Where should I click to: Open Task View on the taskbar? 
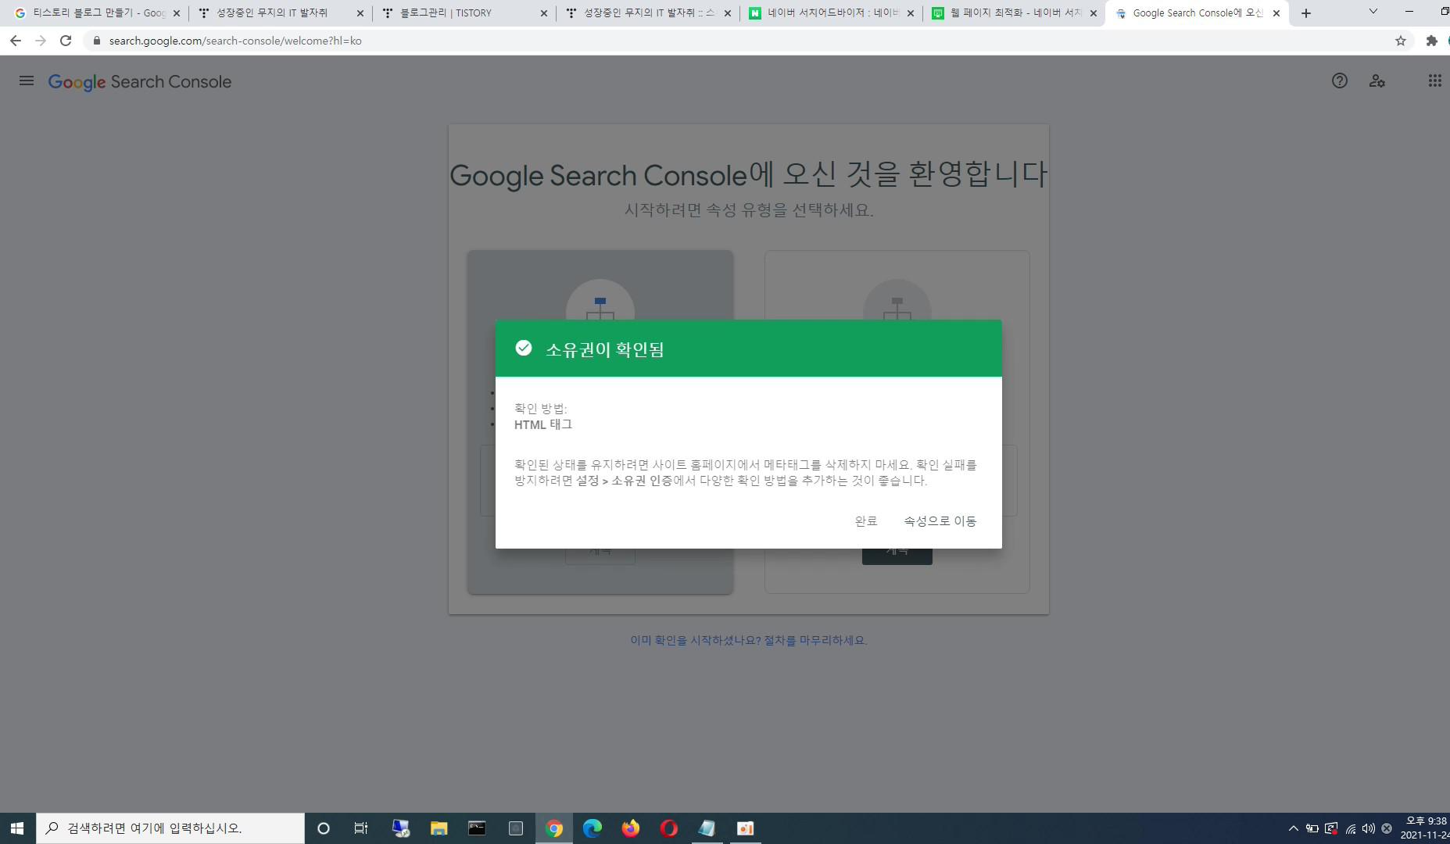pos(361,828)
